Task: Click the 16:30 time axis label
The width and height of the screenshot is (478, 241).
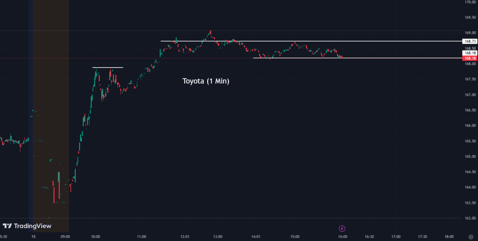Action: pos(369,237)
